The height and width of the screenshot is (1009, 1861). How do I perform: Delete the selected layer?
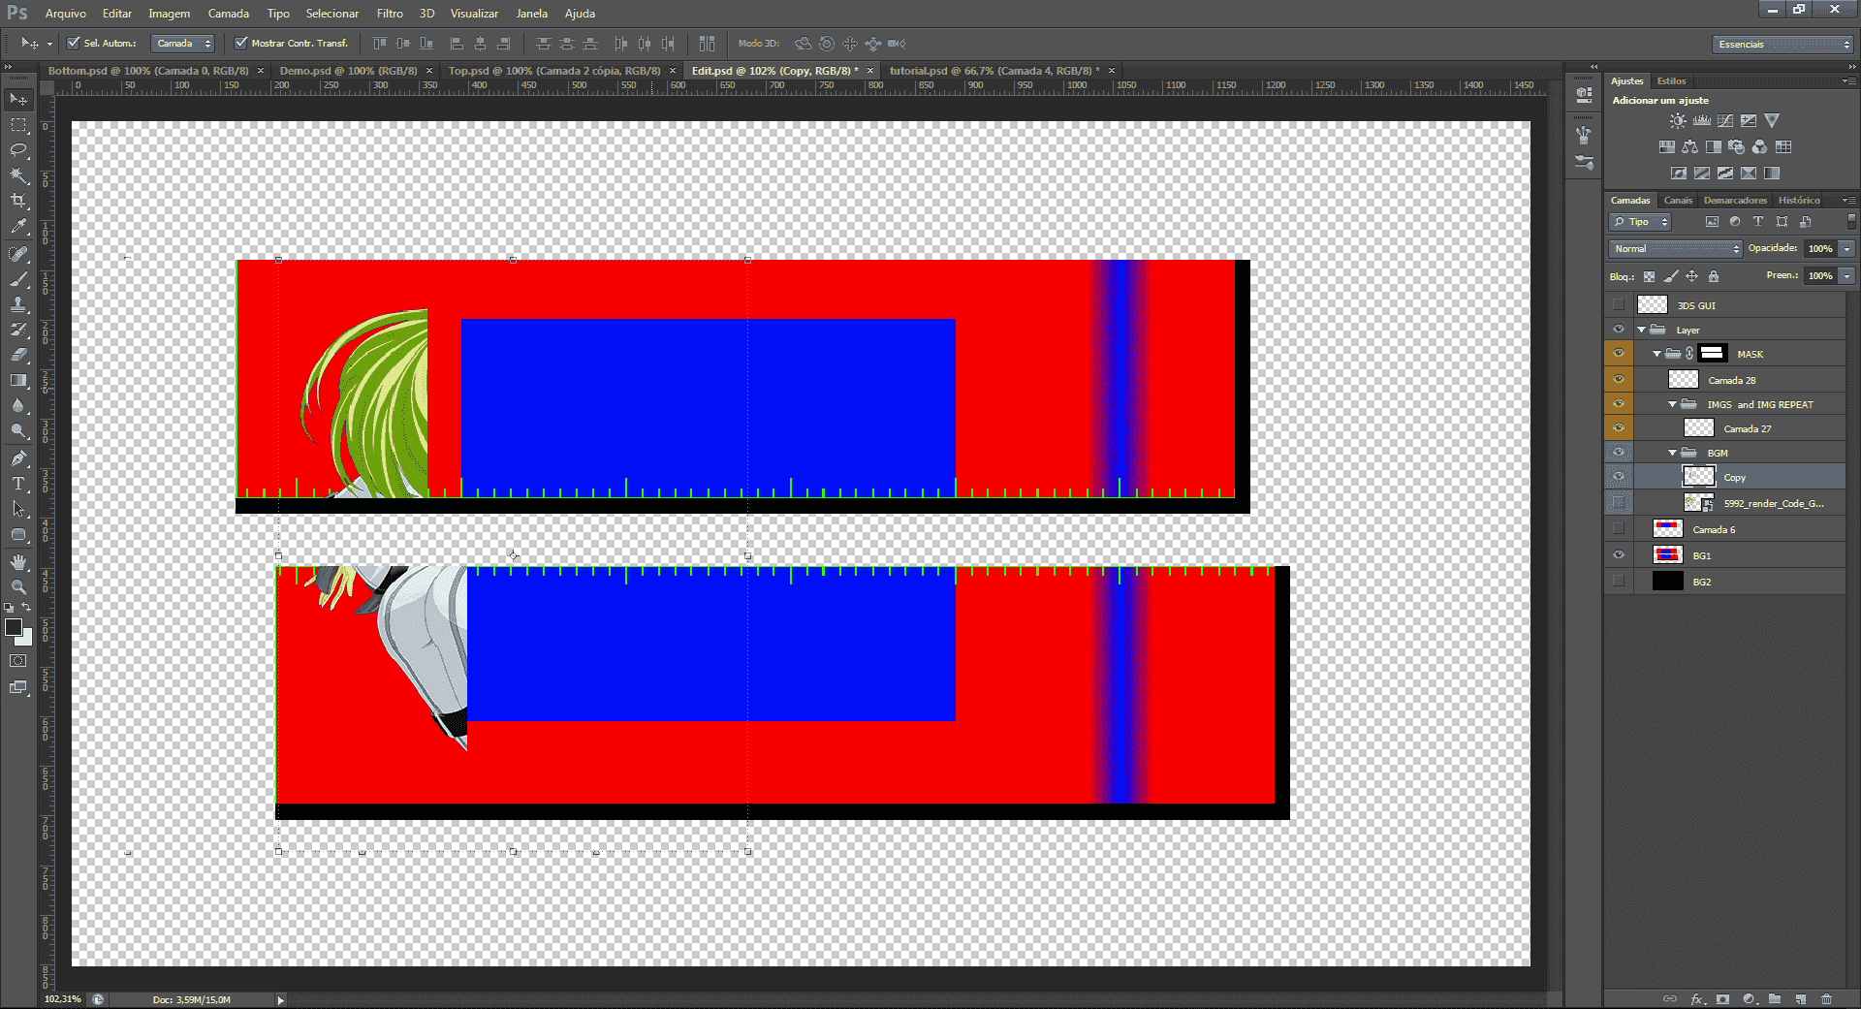(1827, 999)
